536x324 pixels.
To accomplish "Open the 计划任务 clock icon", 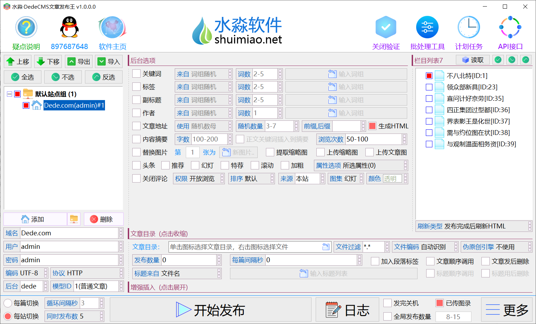I will pos(469,27).
